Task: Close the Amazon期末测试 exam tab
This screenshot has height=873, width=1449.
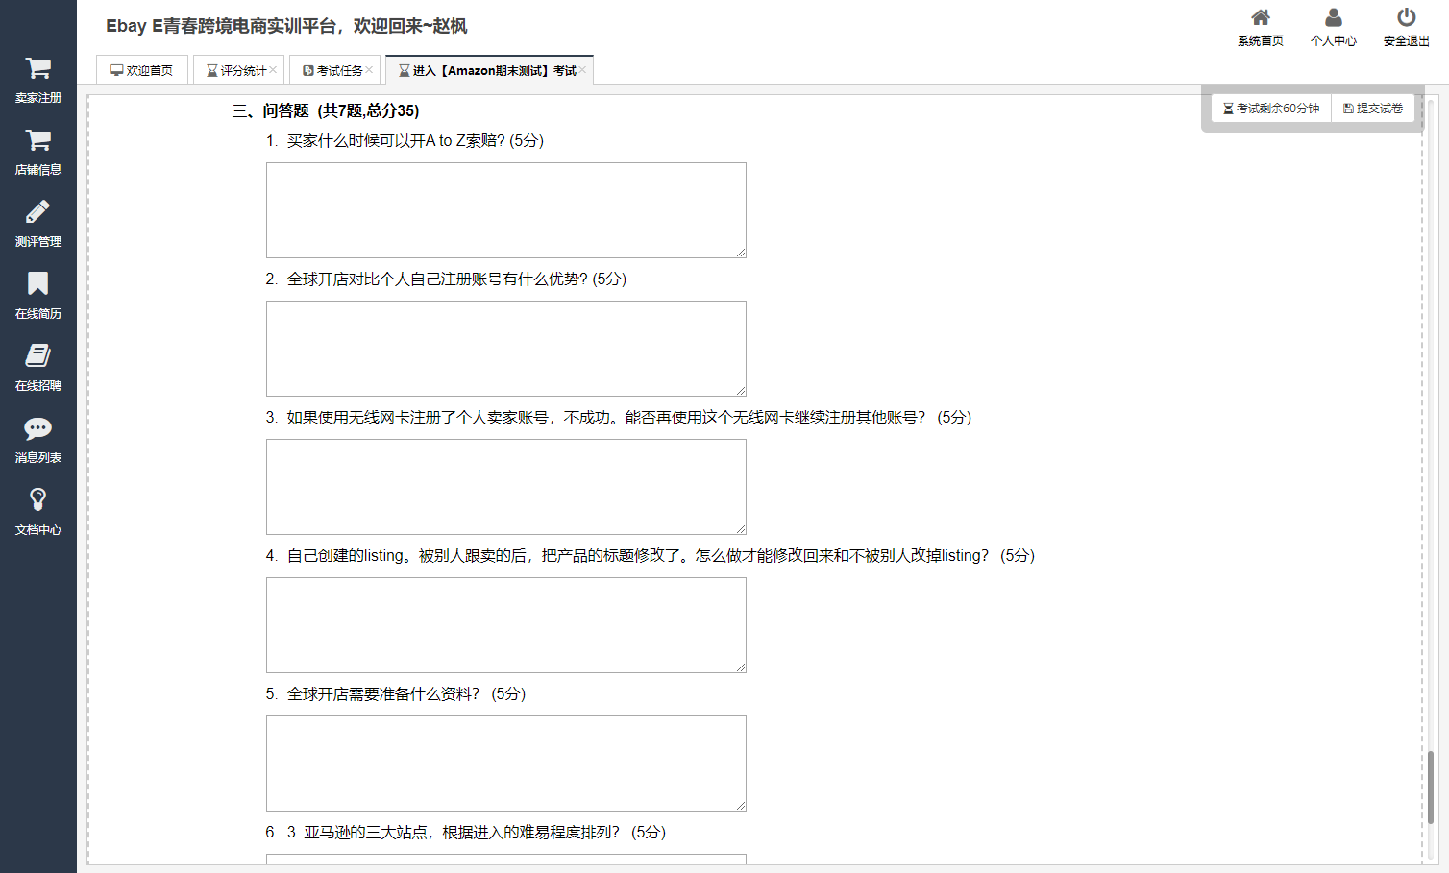Action: pyautogui.click(x=582, y=69)
